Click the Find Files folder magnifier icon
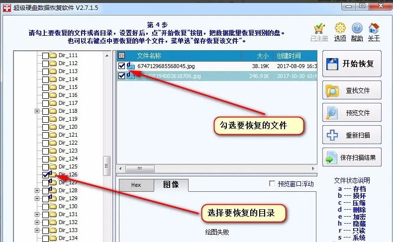 tap(332, 91)
